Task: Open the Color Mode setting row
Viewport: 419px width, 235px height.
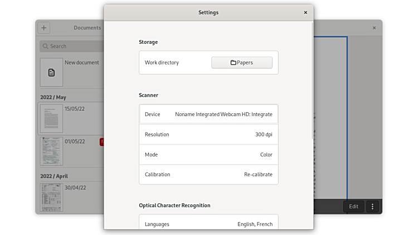Action: (x=208, y=154)
